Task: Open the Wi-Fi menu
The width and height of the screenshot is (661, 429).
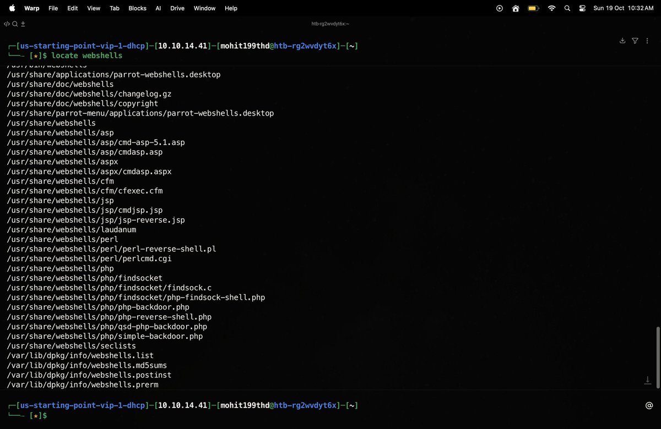Action: [551, 8]
